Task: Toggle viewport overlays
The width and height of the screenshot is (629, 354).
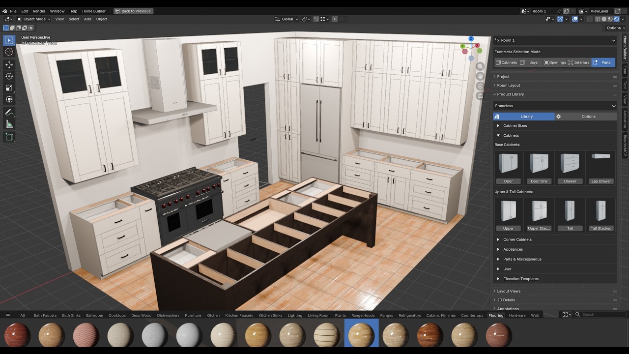Action: [575, 19]
